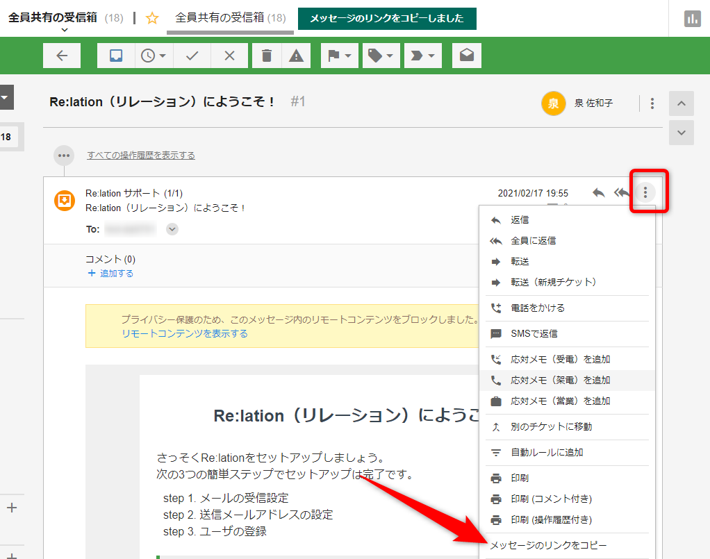Choose 応対メモ（受電）を追加 menu item
710x559 pixels.
click(x=567, y=360)
